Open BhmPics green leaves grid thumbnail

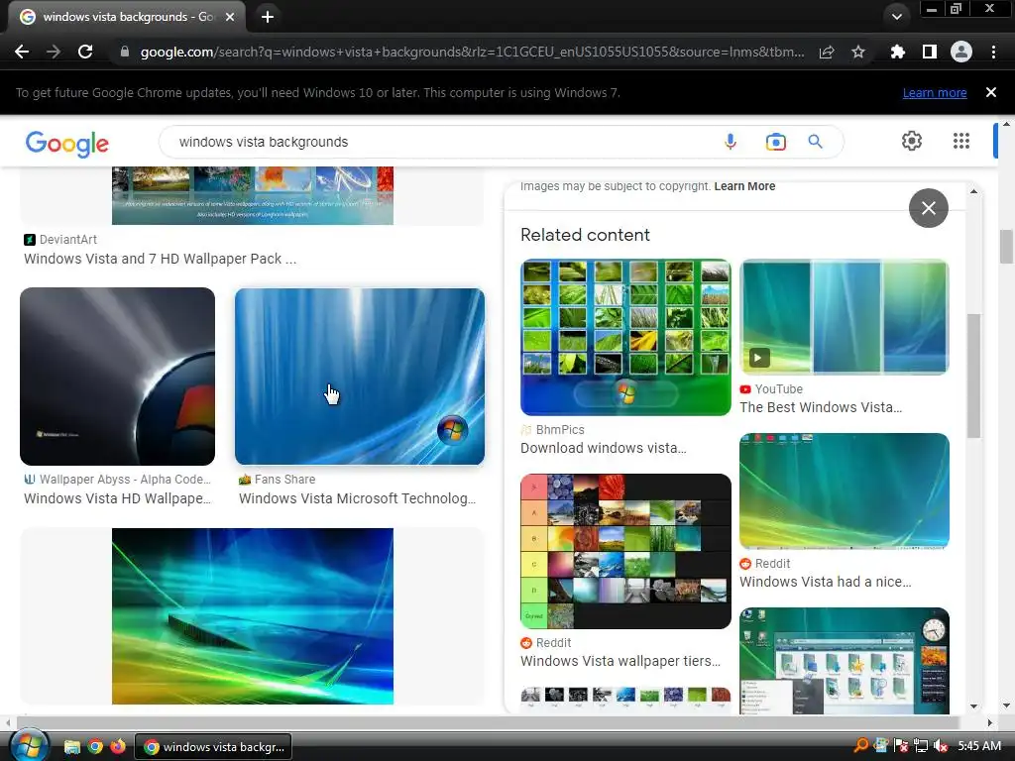625,337
